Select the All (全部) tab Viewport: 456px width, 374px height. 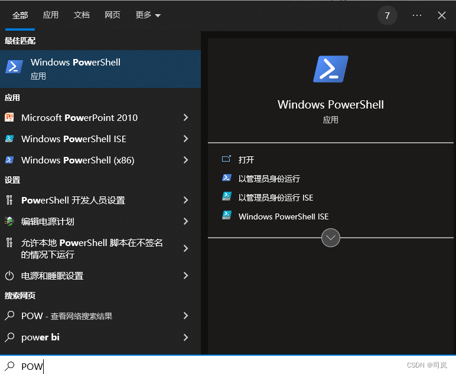pos(20,15)
